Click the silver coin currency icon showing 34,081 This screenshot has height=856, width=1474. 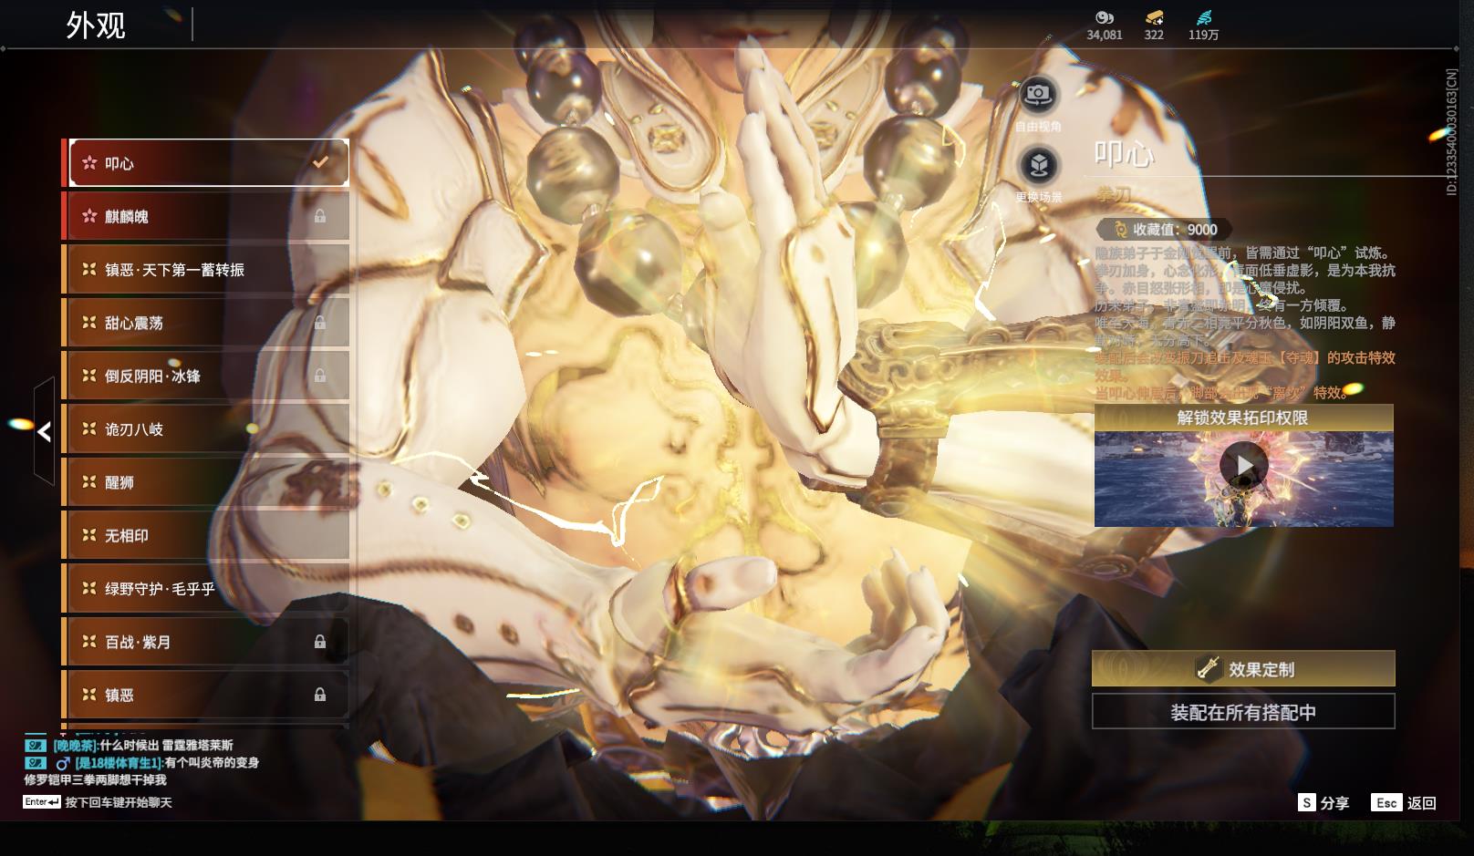point(1105,17)
